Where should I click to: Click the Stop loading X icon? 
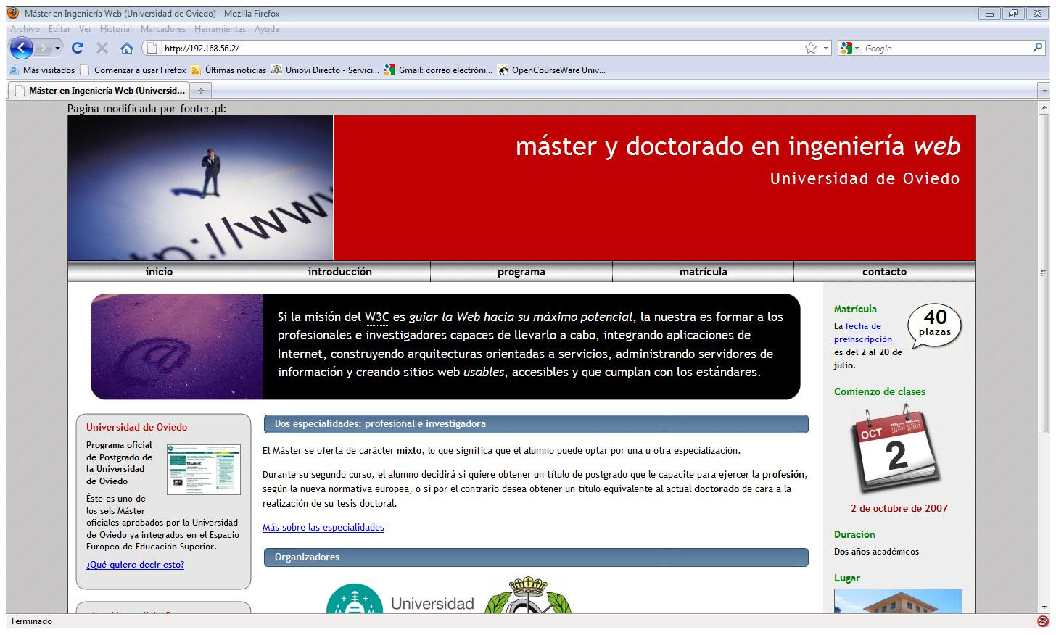click(x=102, y=49)
